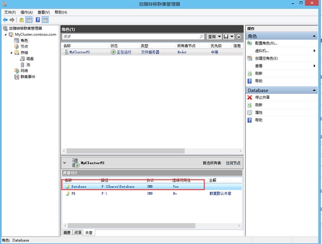Click the Create Empty Role icon
Viewport: 322px width, 244px height.
pyautogui.click(x=249, y=59)
